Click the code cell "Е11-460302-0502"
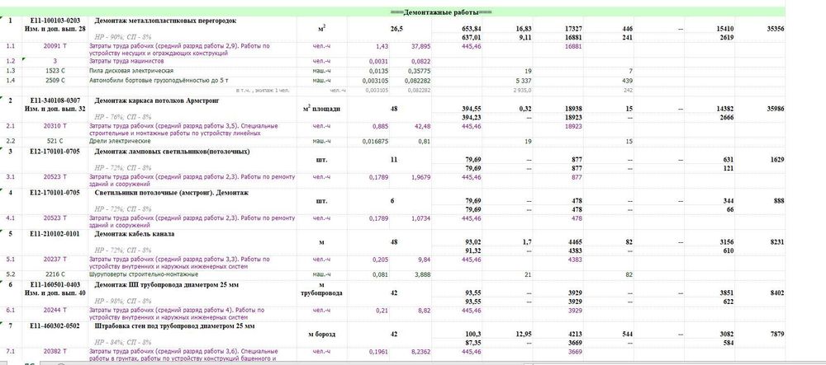 pos(55,326)
